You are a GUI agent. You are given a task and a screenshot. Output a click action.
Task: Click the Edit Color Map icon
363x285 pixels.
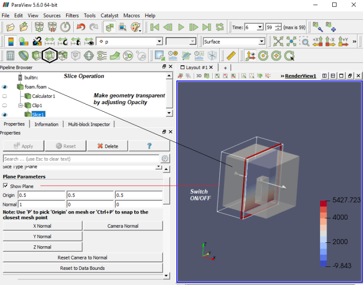(x=24, y=42)
